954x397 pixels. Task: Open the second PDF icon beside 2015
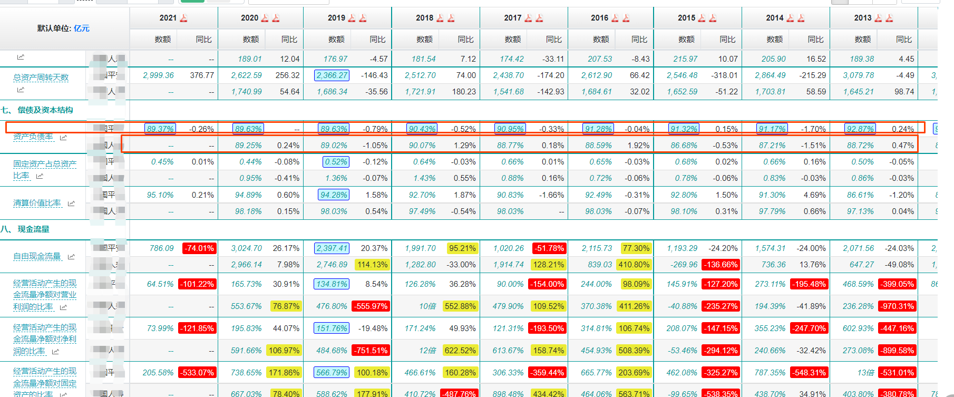[x=713, y=18]
